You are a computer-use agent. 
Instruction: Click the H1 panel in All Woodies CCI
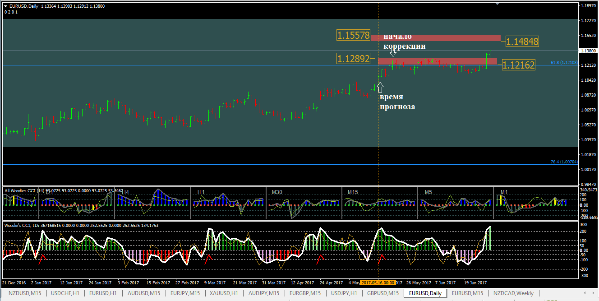[x=227, y=203]
